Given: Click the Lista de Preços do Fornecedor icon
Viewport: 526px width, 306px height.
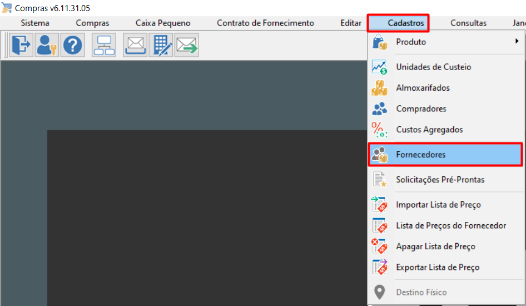Looking at the screenshot, I should [x=379, y=225].
